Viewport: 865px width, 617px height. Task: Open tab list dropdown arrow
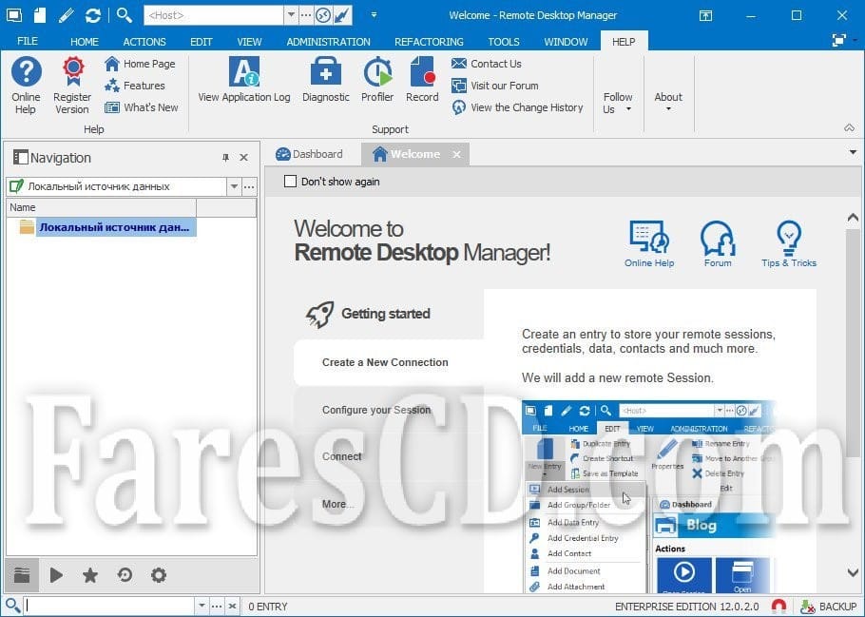coord(853,152)
